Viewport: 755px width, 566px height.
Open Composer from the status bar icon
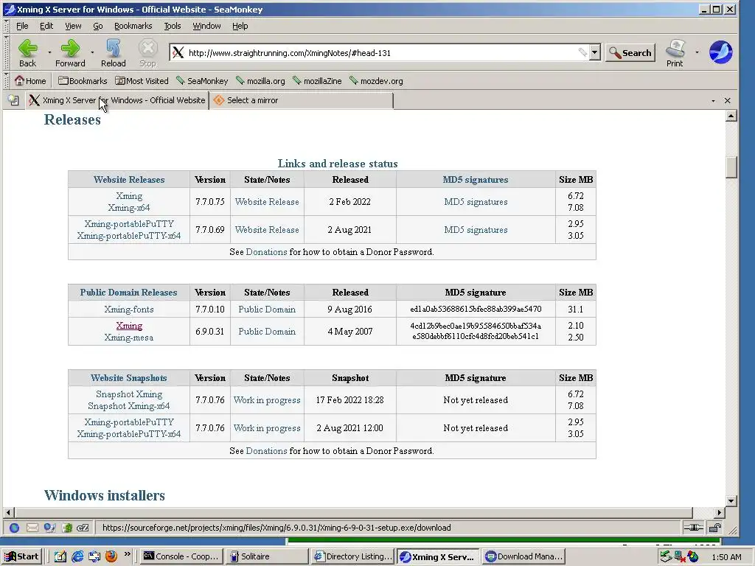click(49, 528)
